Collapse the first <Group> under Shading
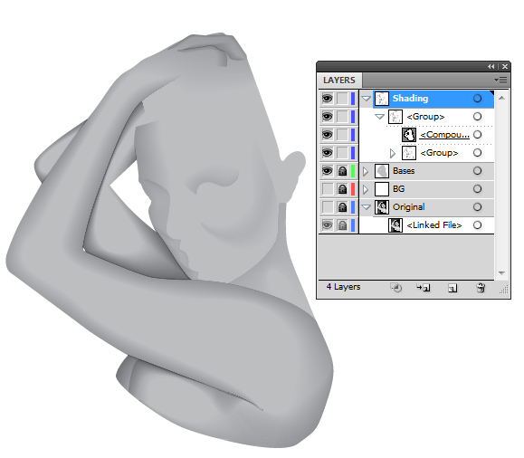Image resolution: width=524 pixels, height=458 pixels. pos(379,117)
